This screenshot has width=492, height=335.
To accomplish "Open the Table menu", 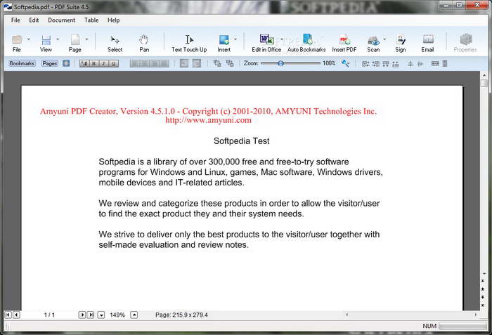I will [x=91, y=20].
